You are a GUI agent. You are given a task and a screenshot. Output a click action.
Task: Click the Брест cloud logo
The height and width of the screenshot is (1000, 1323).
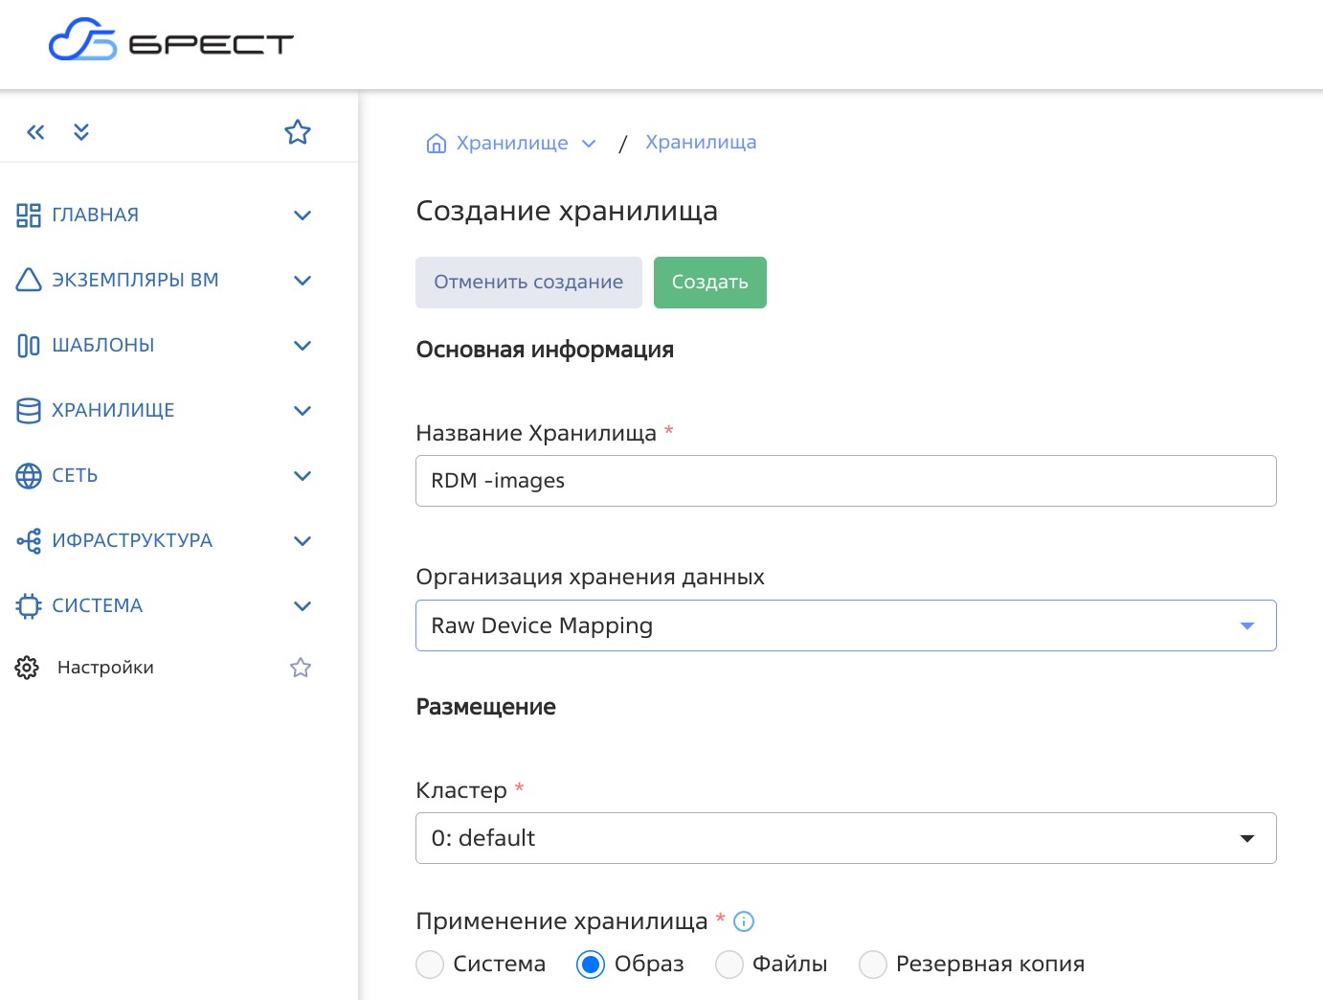tap(170, 40)
